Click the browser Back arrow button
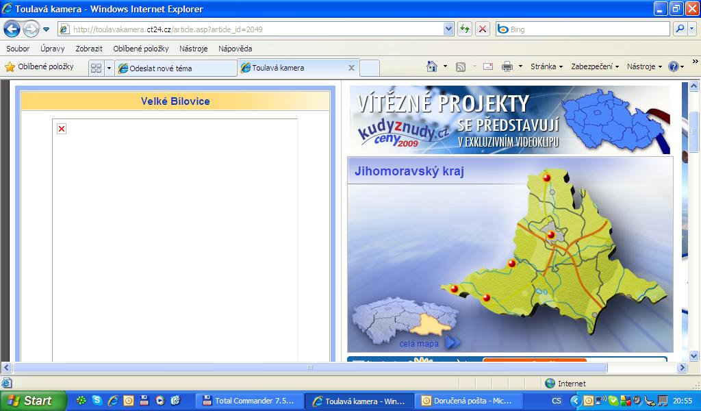The image size is (701, 411). coord(12,29)
